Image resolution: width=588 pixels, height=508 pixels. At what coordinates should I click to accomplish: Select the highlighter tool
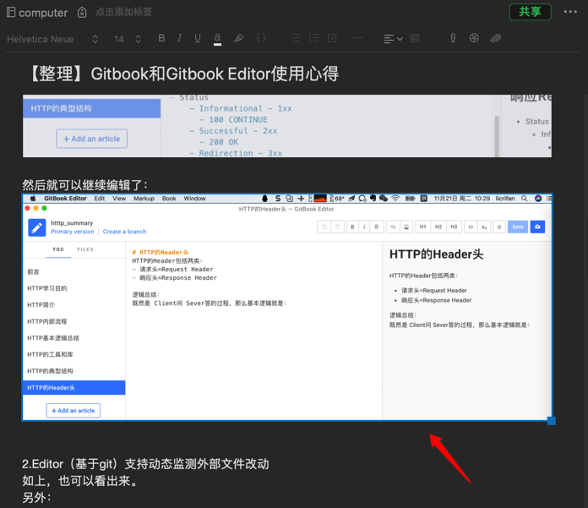pos(238,38)
